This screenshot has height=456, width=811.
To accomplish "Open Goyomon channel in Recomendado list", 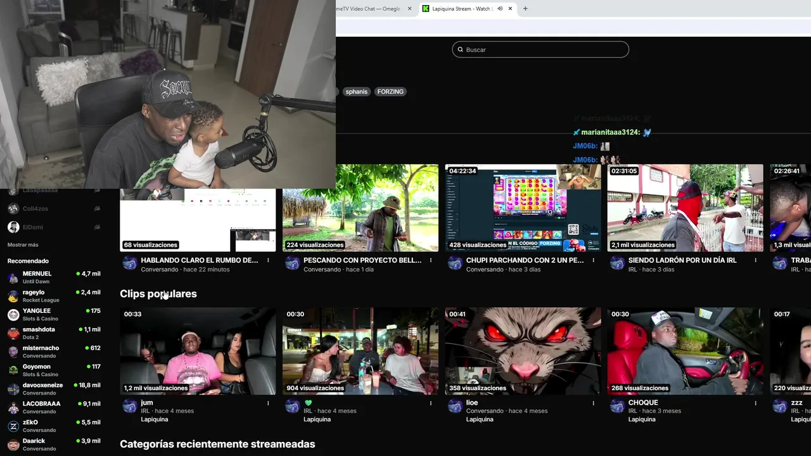I will pyautogui.click(x=54, y=370).
